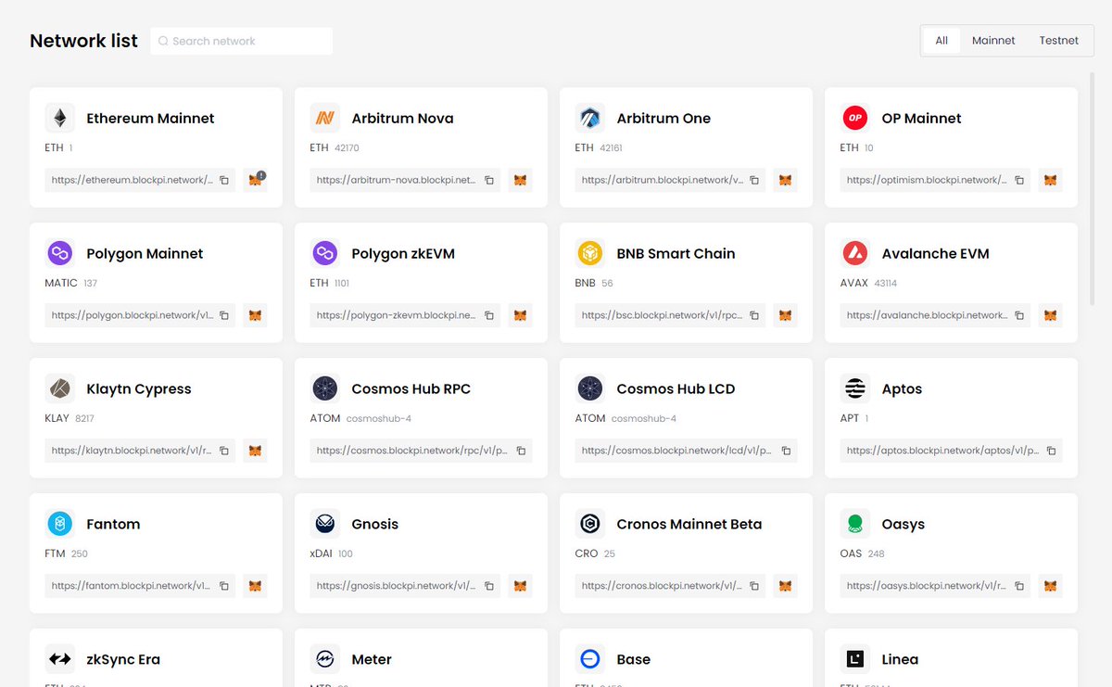Click the Klaytn chain ID 8217

pos(84,418)
